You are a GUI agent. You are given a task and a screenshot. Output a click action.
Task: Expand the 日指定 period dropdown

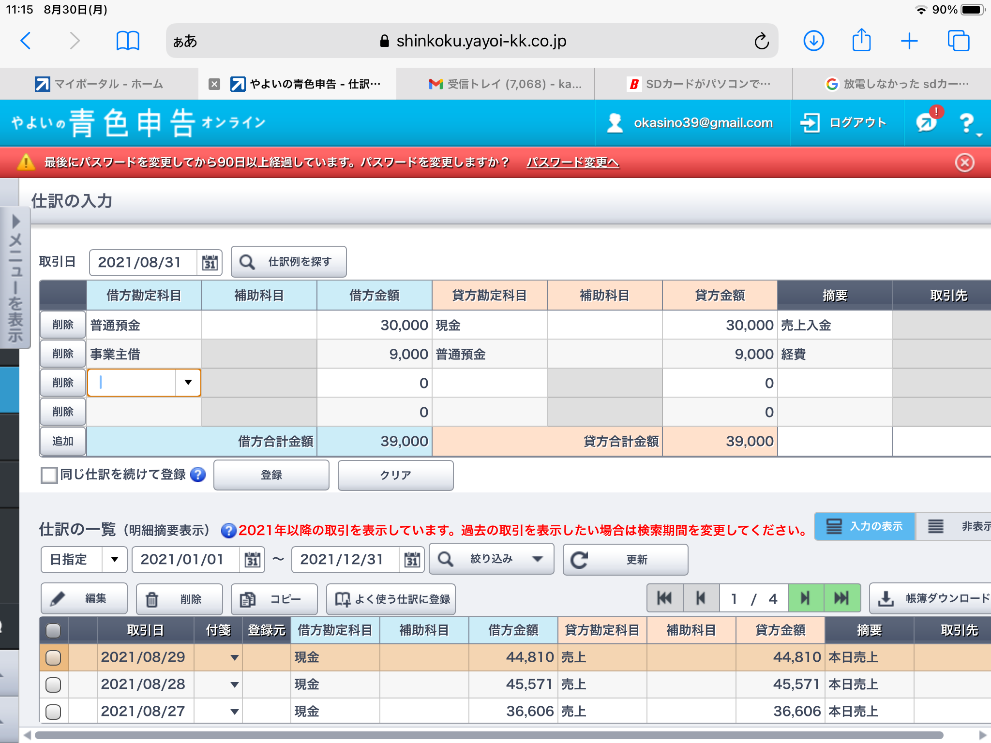[114, 560]
